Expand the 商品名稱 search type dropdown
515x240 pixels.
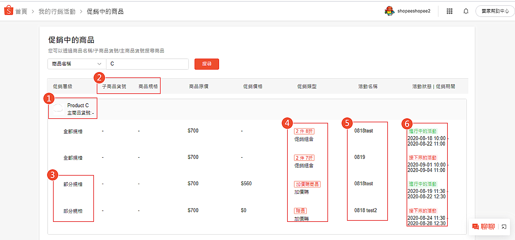coord(77,64)
